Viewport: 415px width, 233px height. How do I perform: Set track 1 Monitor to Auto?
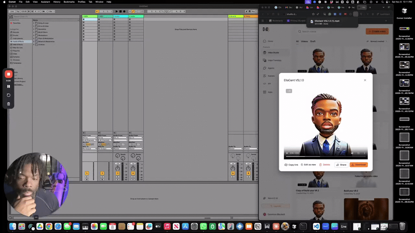tap(88, 144)
